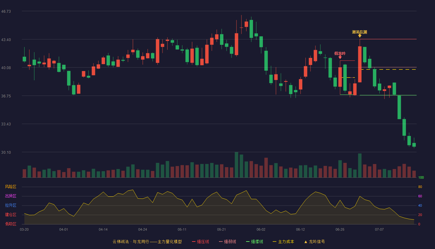Click the 04-01 date label
435x249 pixels.
tap(64, 229)
